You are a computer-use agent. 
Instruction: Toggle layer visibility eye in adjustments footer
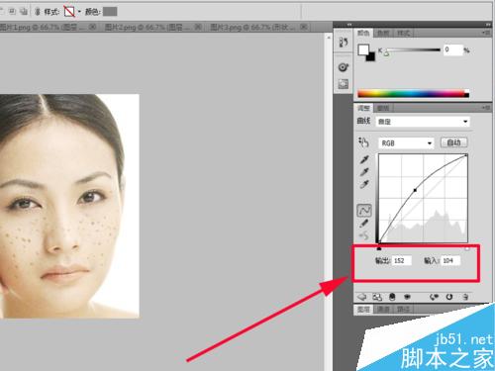tap(408, 297)
